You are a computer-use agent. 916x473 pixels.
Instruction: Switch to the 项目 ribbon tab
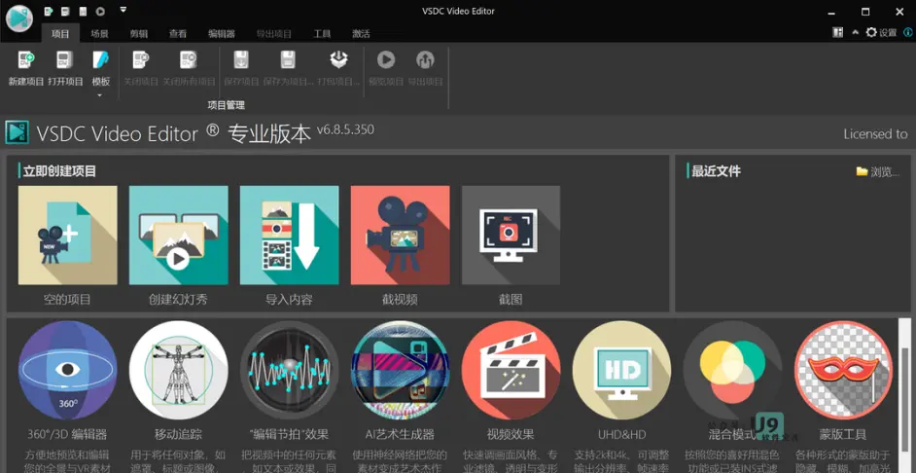tap(60, 34)
